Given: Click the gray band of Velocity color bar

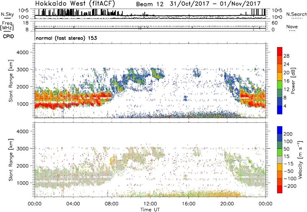Looking at the screenshot, I should pos(280,160).
